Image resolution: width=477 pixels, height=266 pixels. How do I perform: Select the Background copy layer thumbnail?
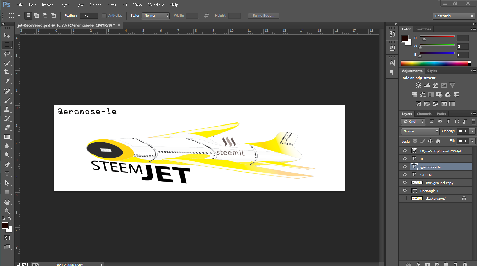[417, 183]
